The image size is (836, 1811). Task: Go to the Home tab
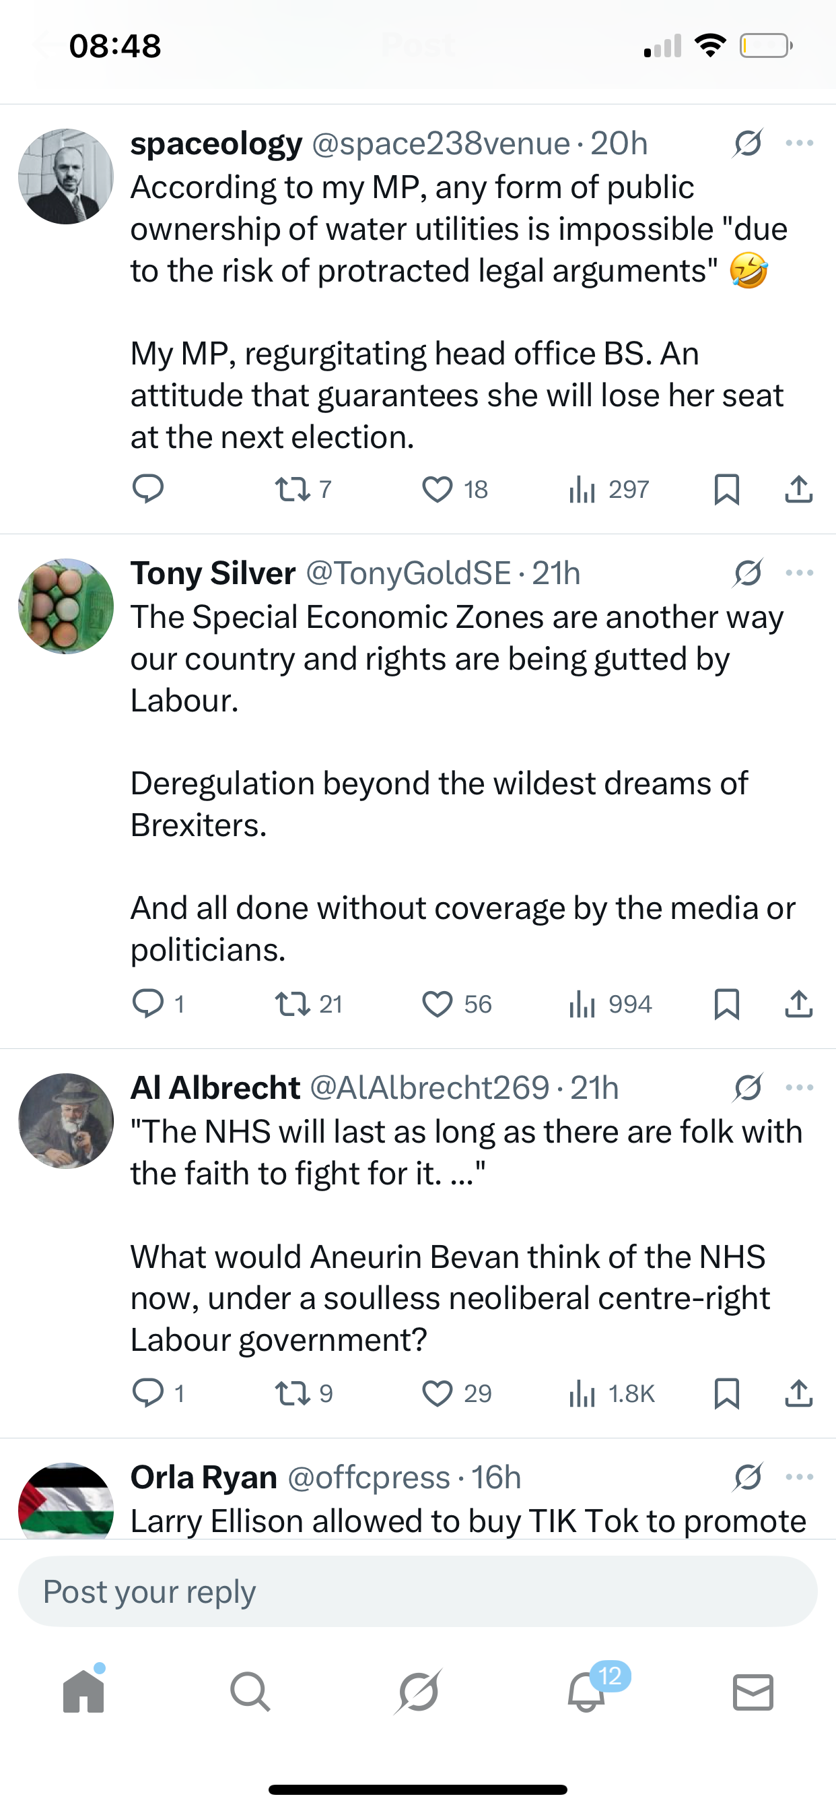point(83,1691)
